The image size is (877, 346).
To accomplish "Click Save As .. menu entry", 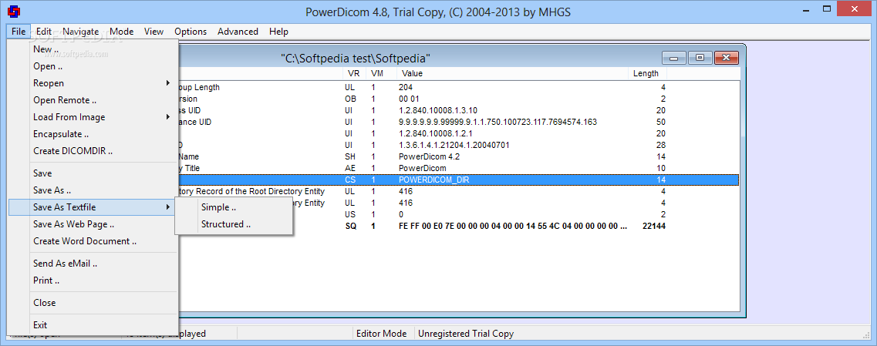I will (93, 190).
